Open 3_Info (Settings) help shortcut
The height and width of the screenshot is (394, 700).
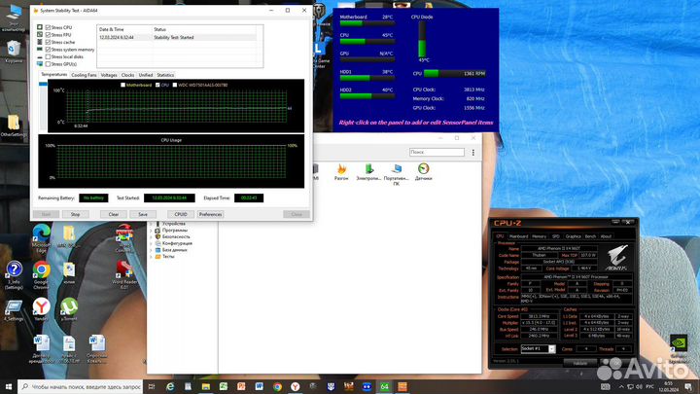(x=14, y=275)
